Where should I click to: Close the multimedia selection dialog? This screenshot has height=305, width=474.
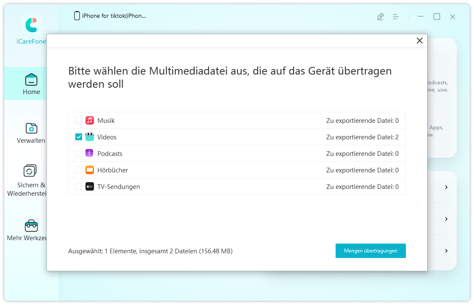pos(419,41)
